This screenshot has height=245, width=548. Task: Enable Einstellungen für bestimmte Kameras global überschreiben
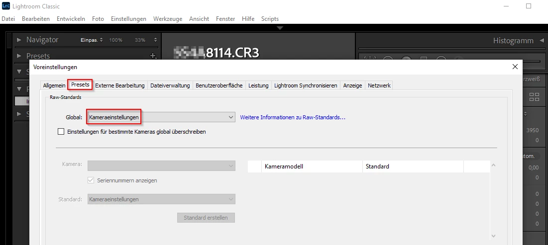tap(61, 132)
